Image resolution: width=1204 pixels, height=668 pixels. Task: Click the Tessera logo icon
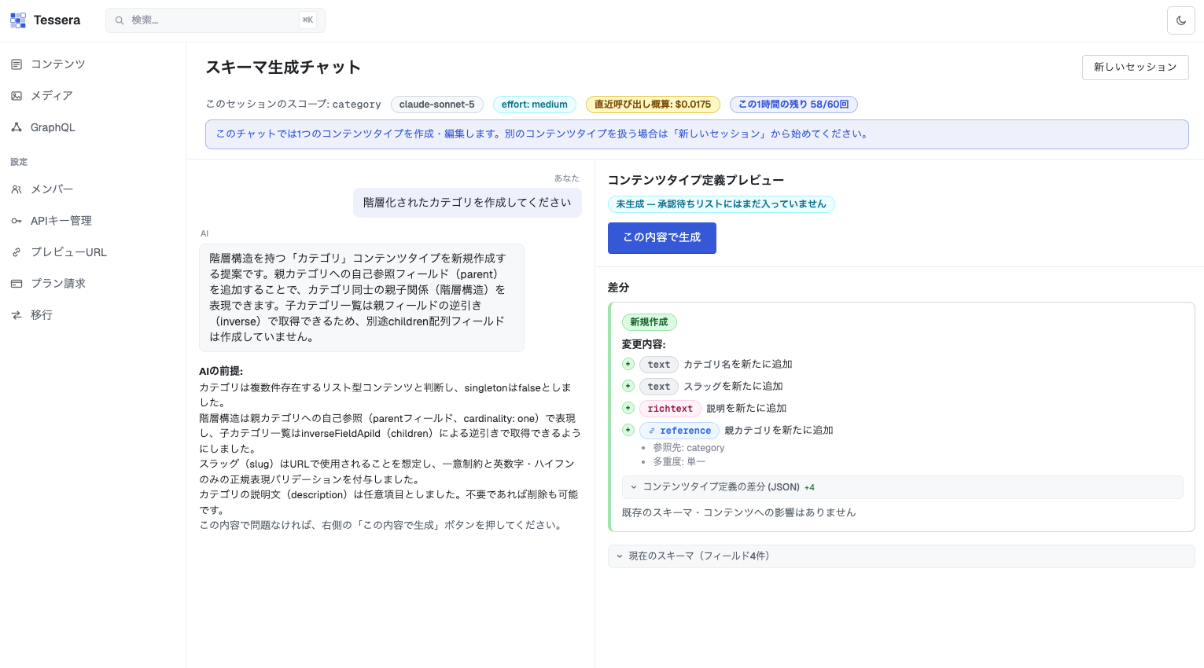point(18,20)
